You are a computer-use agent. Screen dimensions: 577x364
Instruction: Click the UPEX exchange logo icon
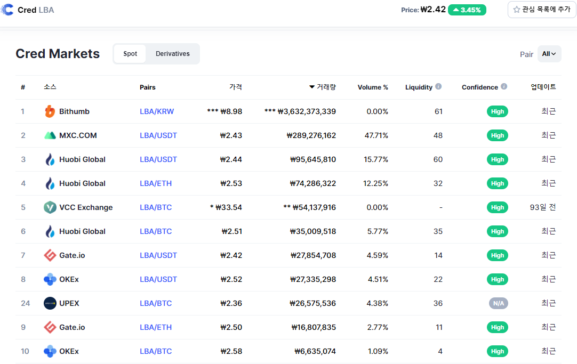tap(50, 303)
